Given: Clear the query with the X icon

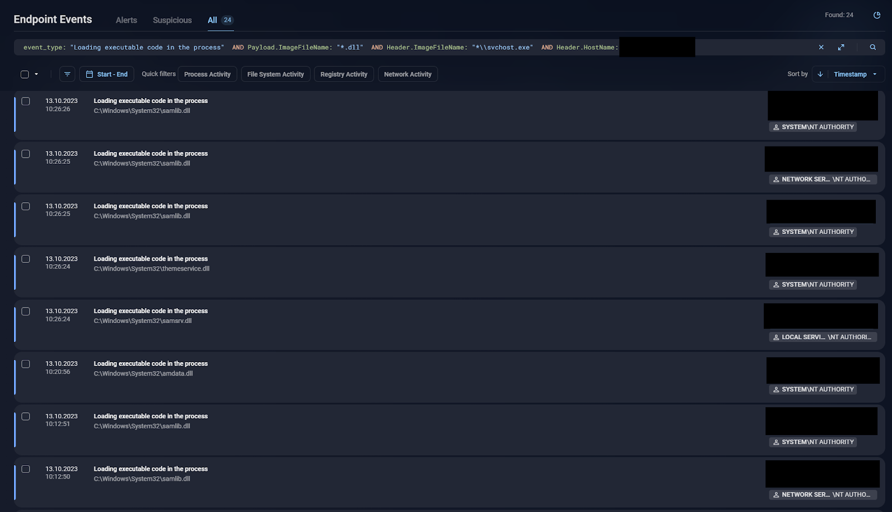Looking at the screenshot, I should point(821,47).
